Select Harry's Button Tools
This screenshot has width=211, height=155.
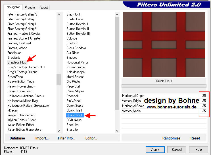tap(21, 82)
